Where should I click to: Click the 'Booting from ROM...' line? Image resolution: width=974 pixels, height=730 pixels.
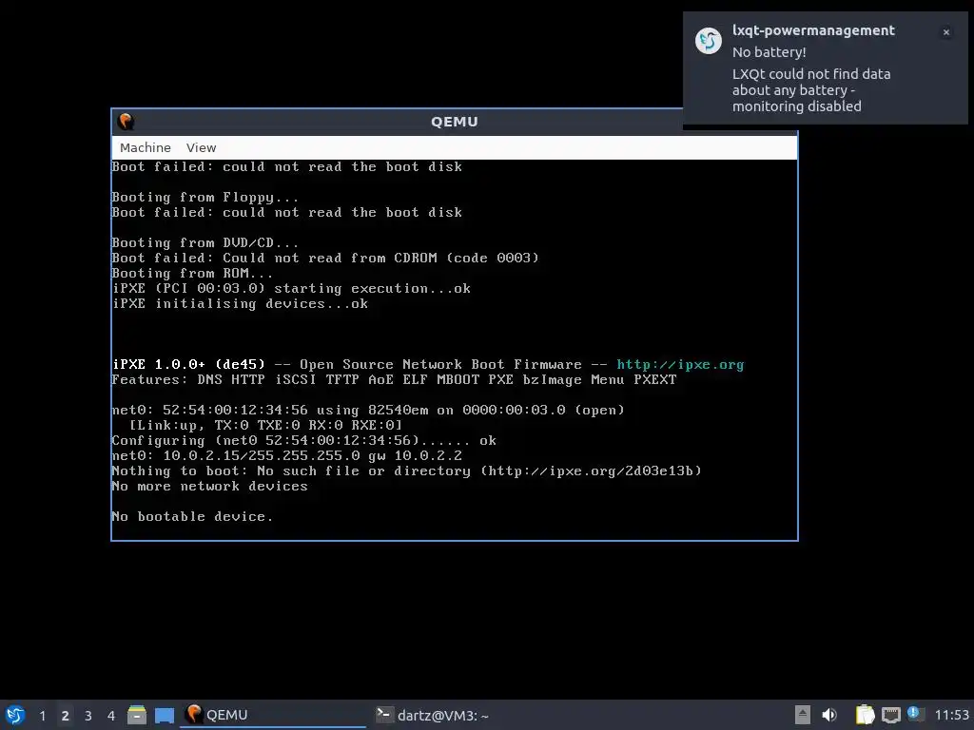pyautogui.click(x=192, y=273)
